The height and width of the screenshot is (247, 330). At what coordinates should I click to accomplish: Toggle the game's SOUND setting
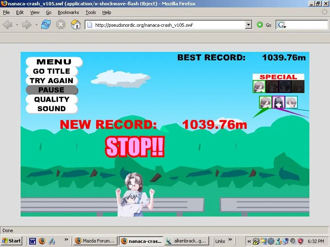52,109
